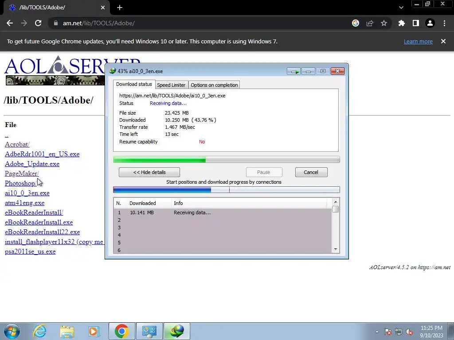The height and width of the screenshot is (340, 454).
Task: Open the Acrobat/ folder link
Action: click(x=17, y=144)
